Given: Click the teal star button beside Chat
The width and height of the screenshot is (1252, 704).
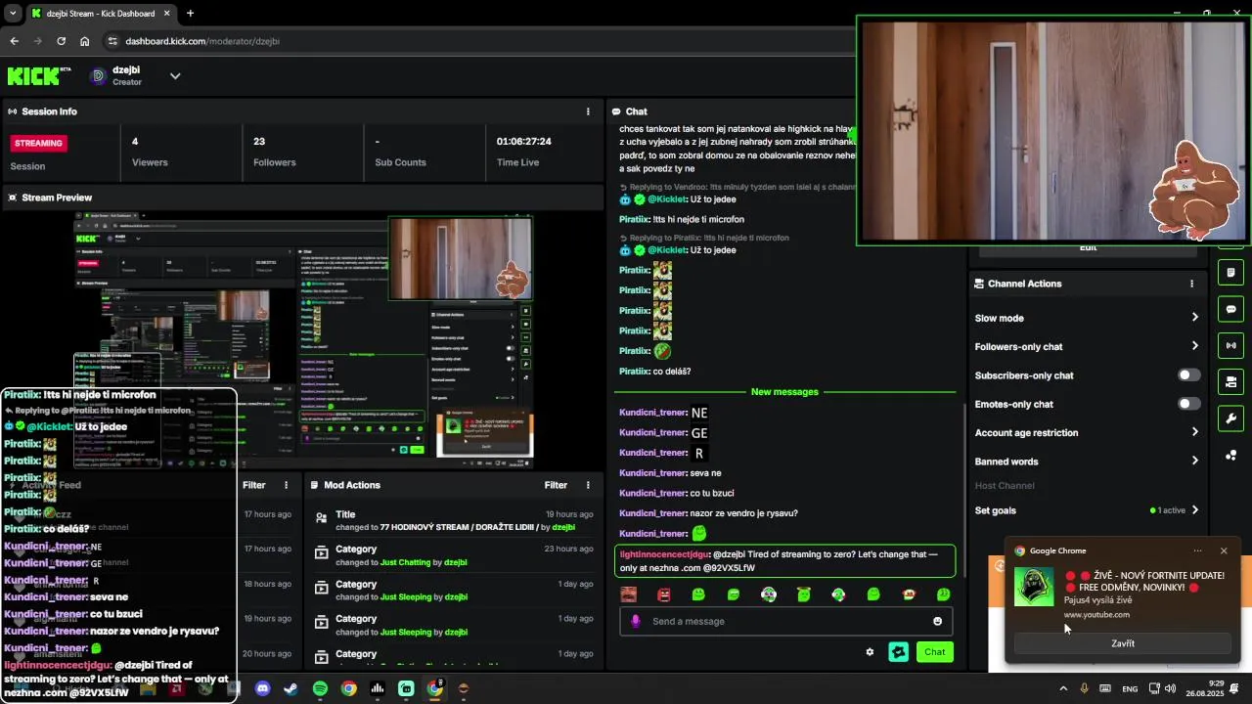Looking at the screenshot, I should tap(898, 652).
